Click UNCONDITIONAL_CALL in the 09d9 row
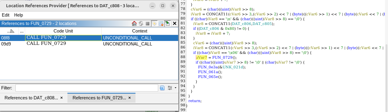Screen dimensions: 388x112 [x=127, y=44]
